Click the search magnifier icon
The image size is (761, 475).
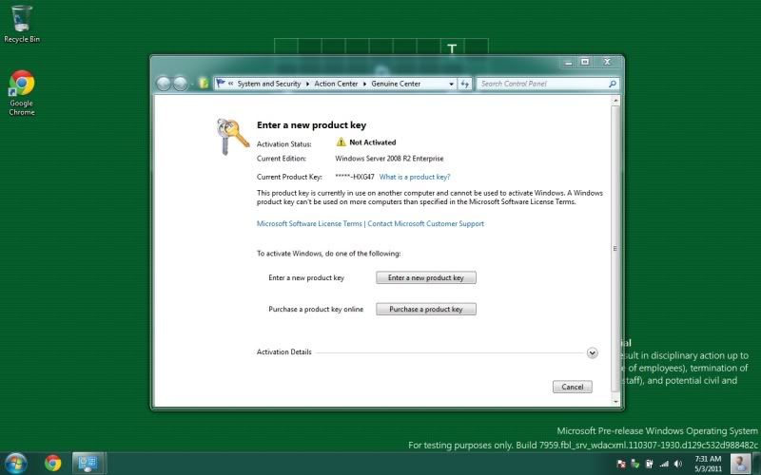pos(613,84)
